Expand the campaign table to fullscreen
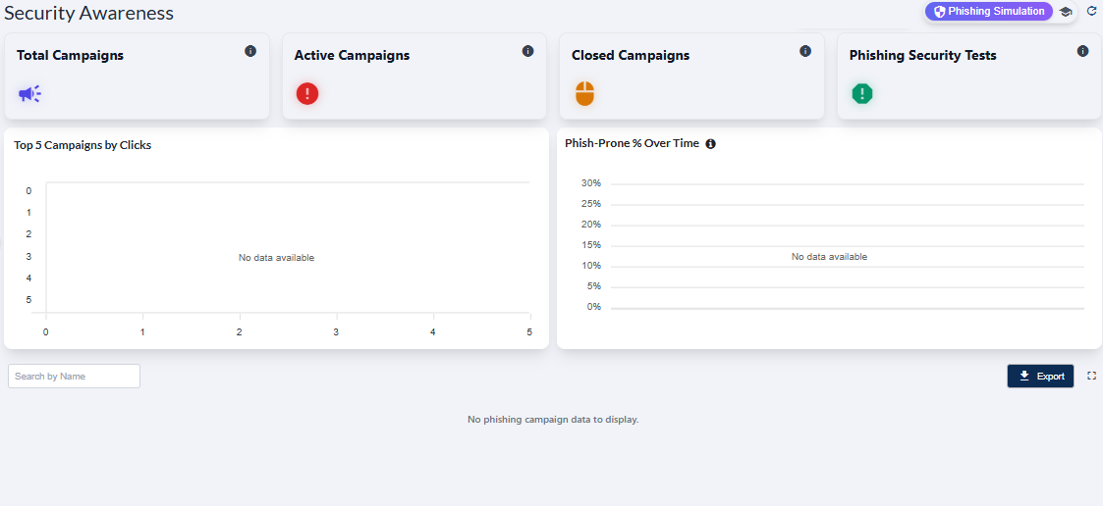Image resolution: width=1103 pixels, height=506 pixels. click(1091, 376)
